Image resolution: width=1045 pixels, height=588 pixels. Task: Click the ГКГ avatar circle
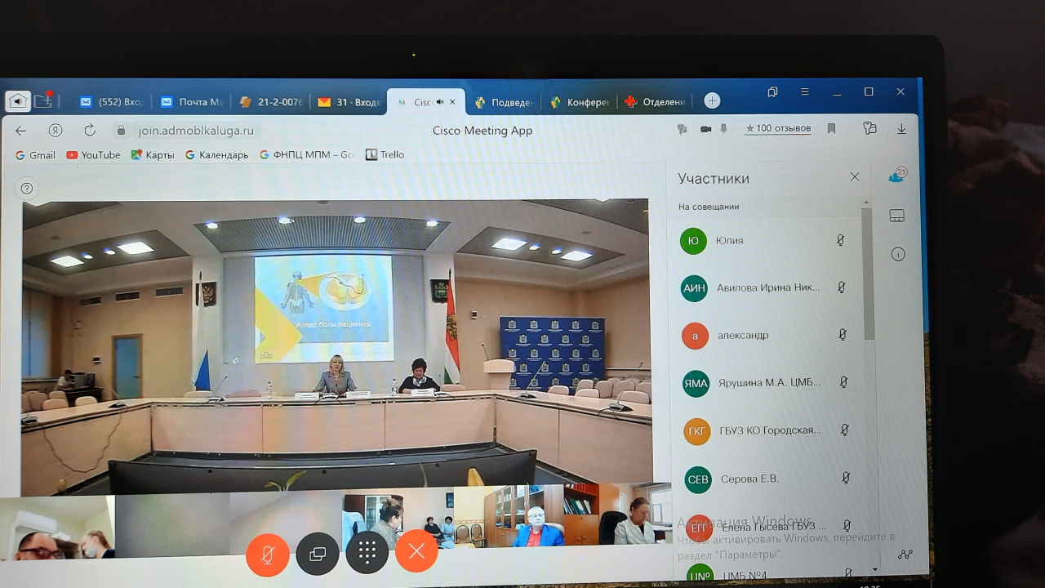coord(697,431)
